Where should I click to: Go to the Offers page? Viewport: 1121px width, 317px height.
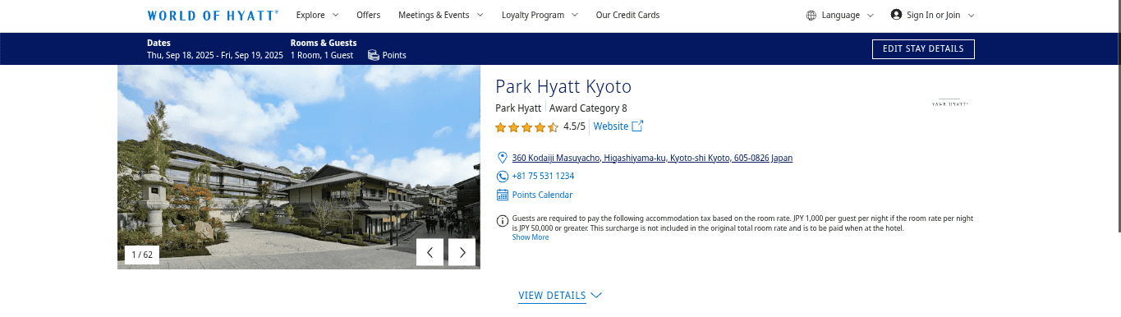click(x=369, y=15)
